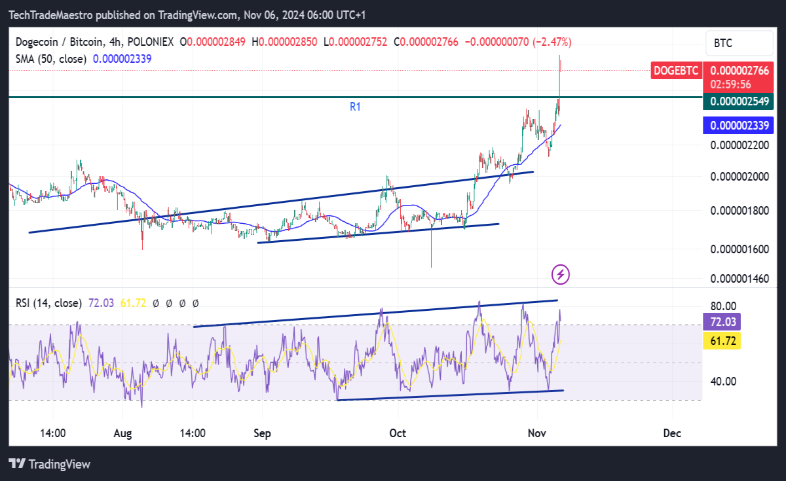Click the 0.000002549 R1 price label
786x481 pixels.
tap(738, 101)
